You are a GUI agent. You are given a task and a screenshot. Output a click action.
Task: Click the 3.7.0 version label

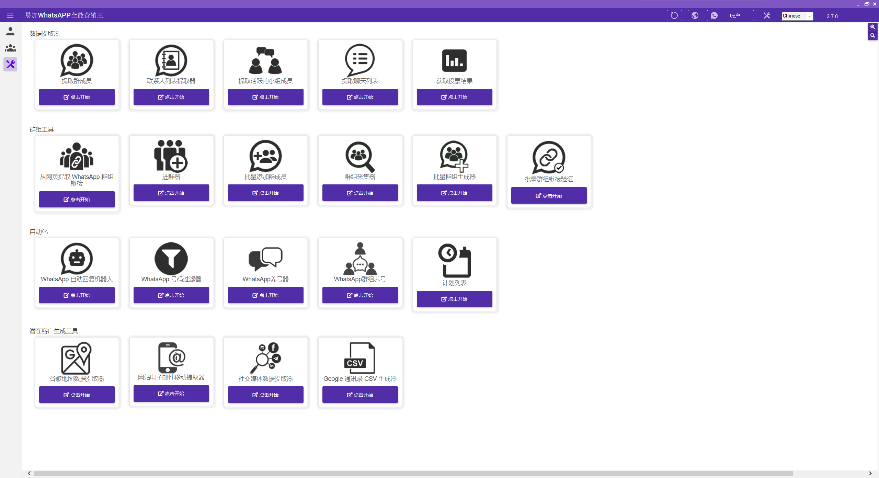[x=832, y=16]
